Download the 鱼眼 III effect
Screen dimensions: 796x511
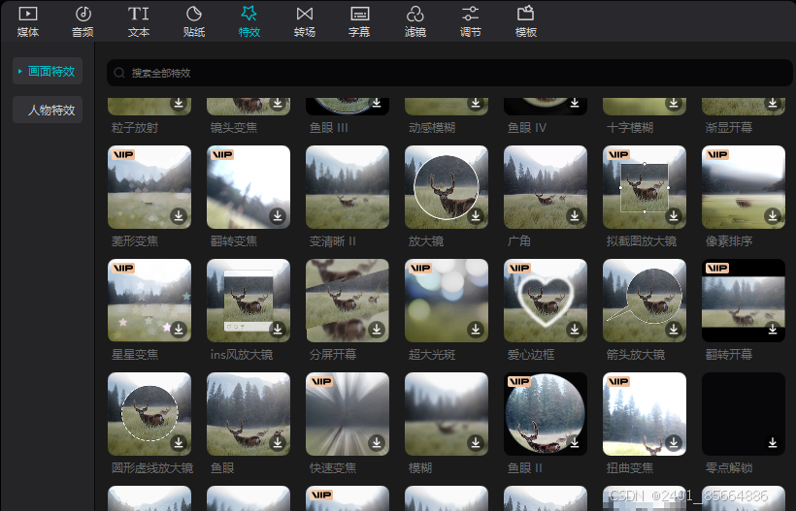(377, 103)
